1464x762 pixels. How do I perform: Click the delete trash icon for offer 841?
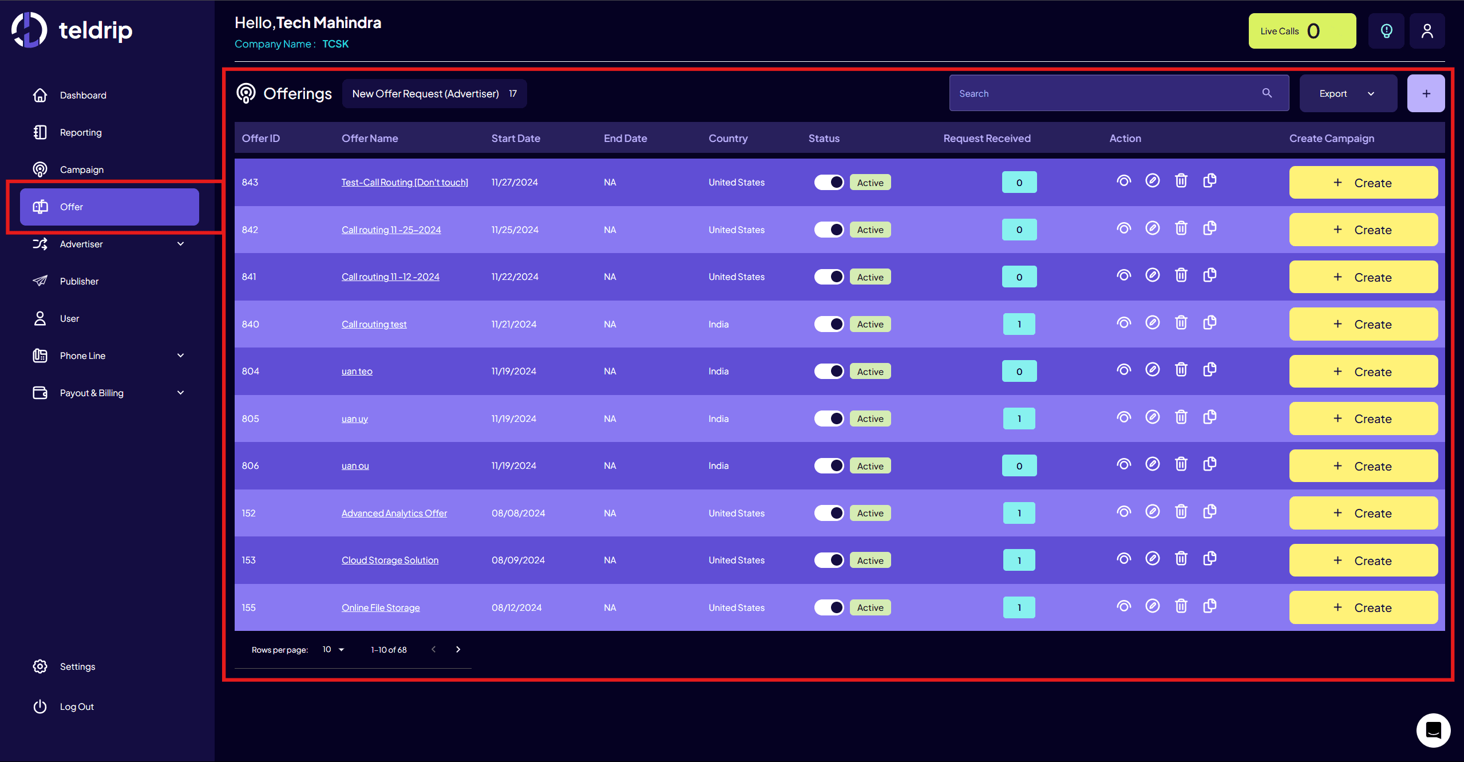coord(1181,276)
